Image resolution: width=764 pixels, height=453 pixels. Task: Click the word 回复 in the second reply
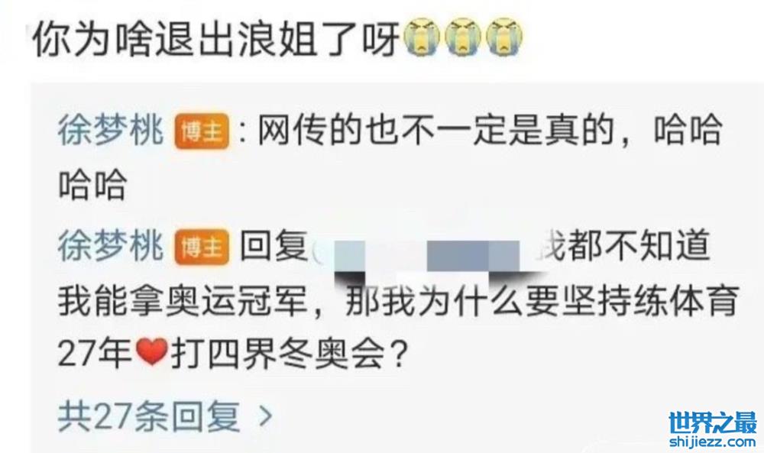point(274,246)
